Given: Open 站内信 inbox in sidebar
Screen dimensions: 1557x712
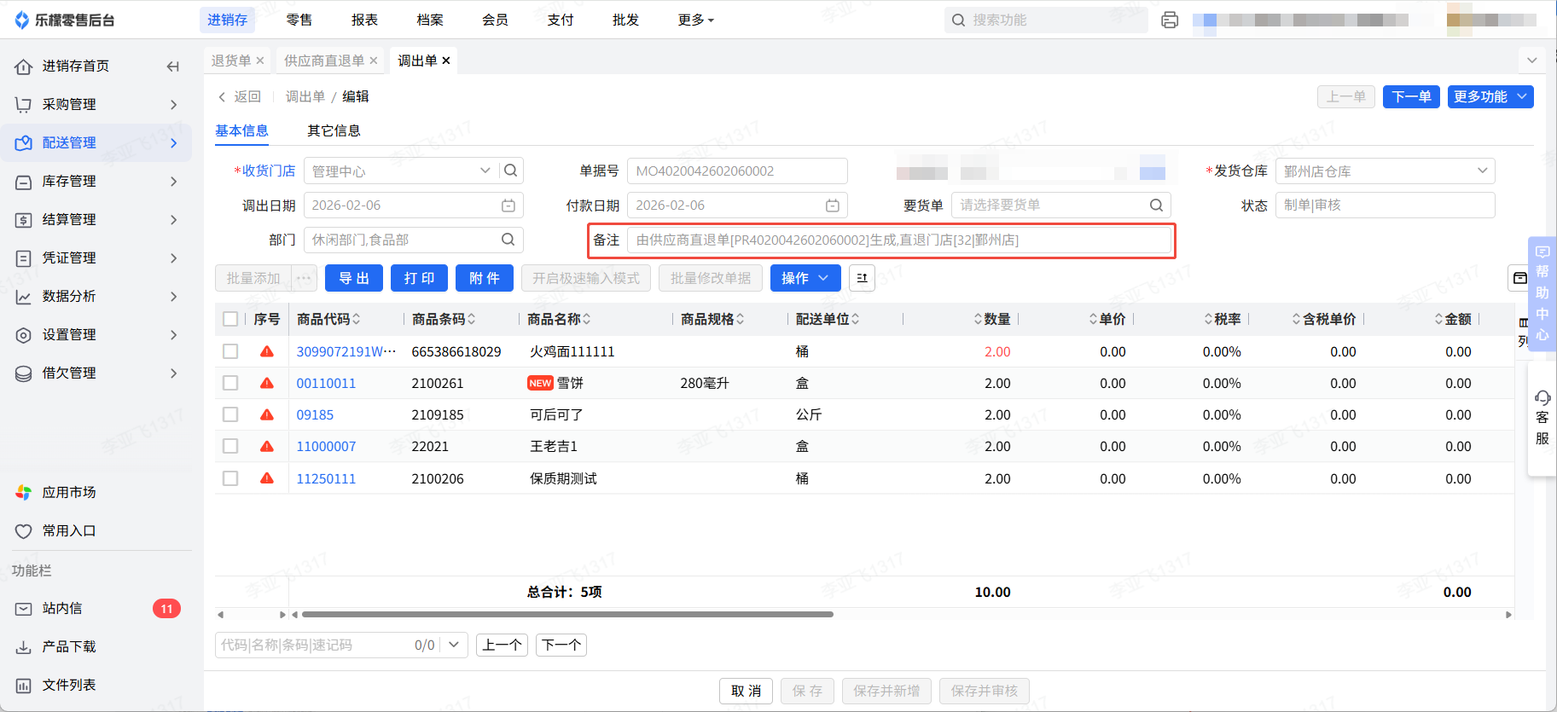Looking at the screenshot, I should coord(63,608).
